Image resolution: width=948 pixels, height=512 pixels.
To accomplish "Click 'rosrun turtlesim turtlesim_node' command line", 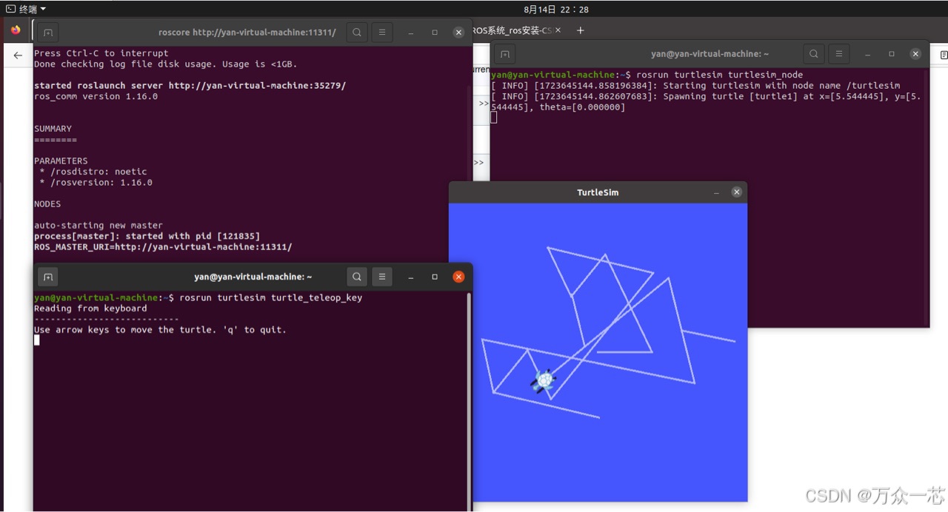I will coord(719,75).
